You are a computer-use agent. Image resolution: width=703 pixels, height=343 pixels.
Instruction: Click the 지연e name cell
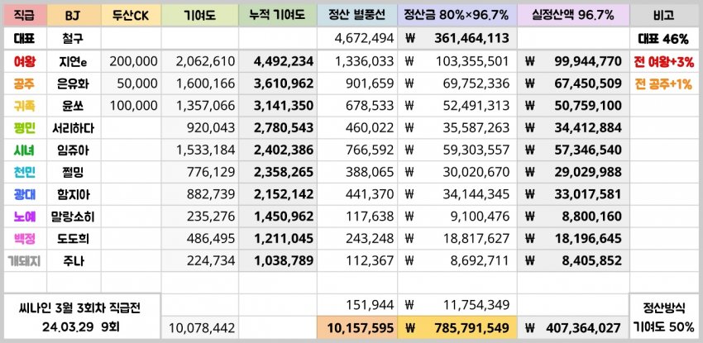tap(73, 61)
